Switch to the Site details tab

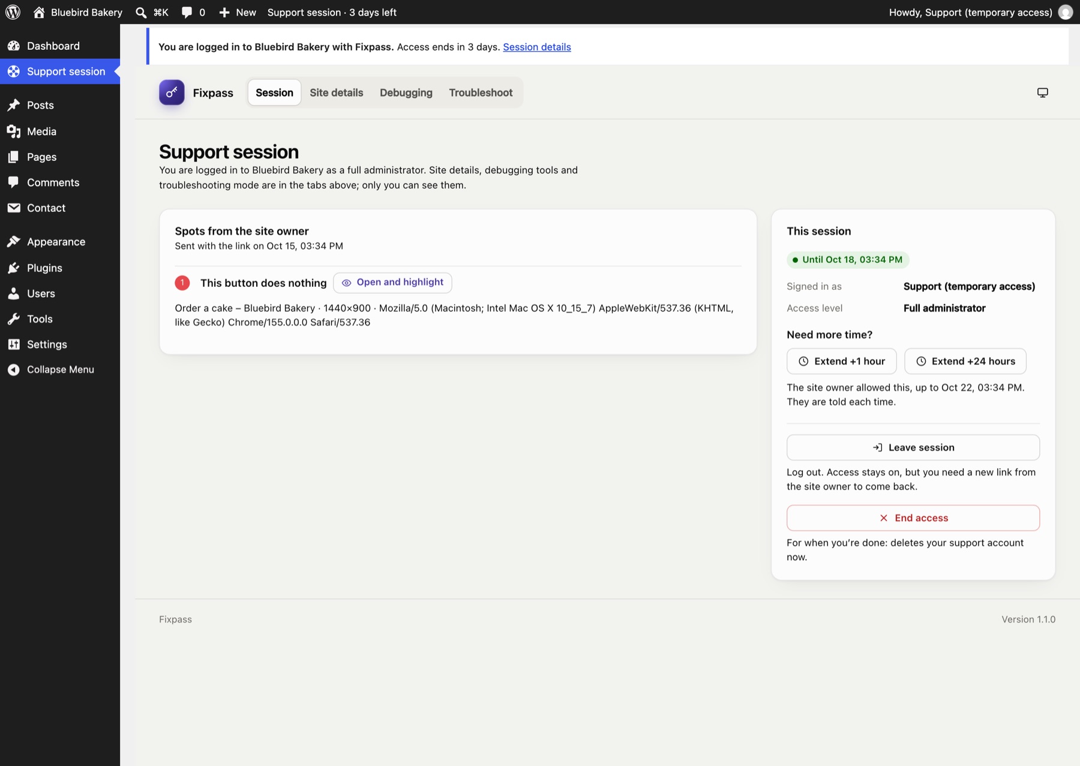pyautogui.click(x=336, y=92)
